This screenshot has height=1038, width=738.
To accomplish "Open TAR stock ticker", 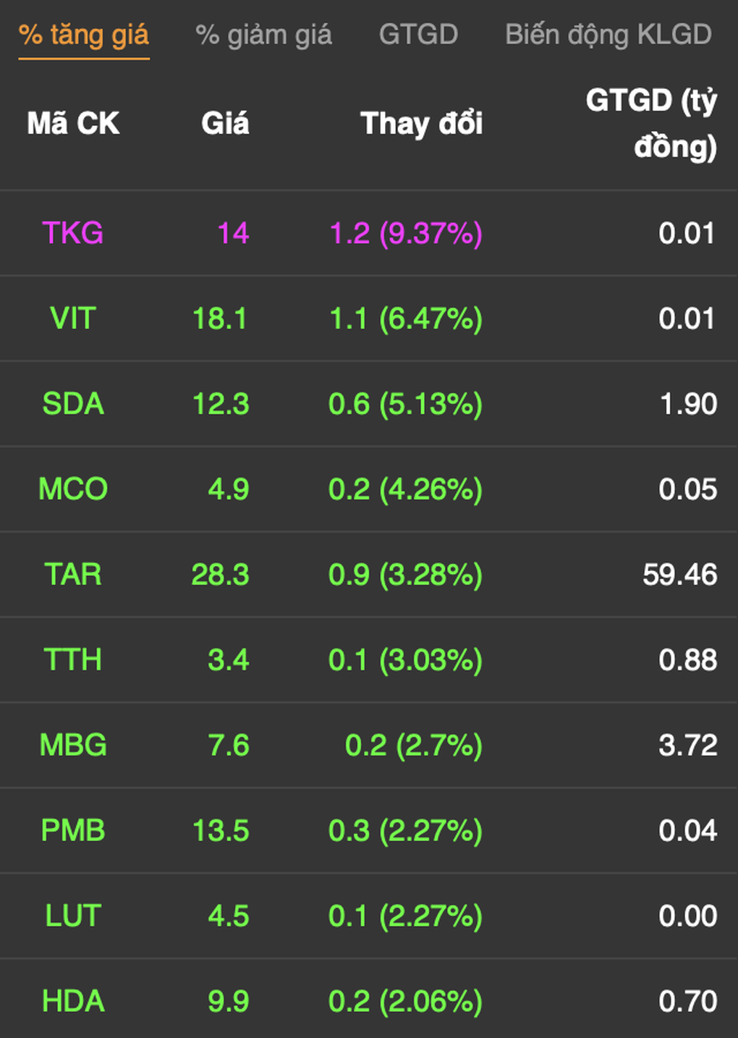I will point(73,575).
